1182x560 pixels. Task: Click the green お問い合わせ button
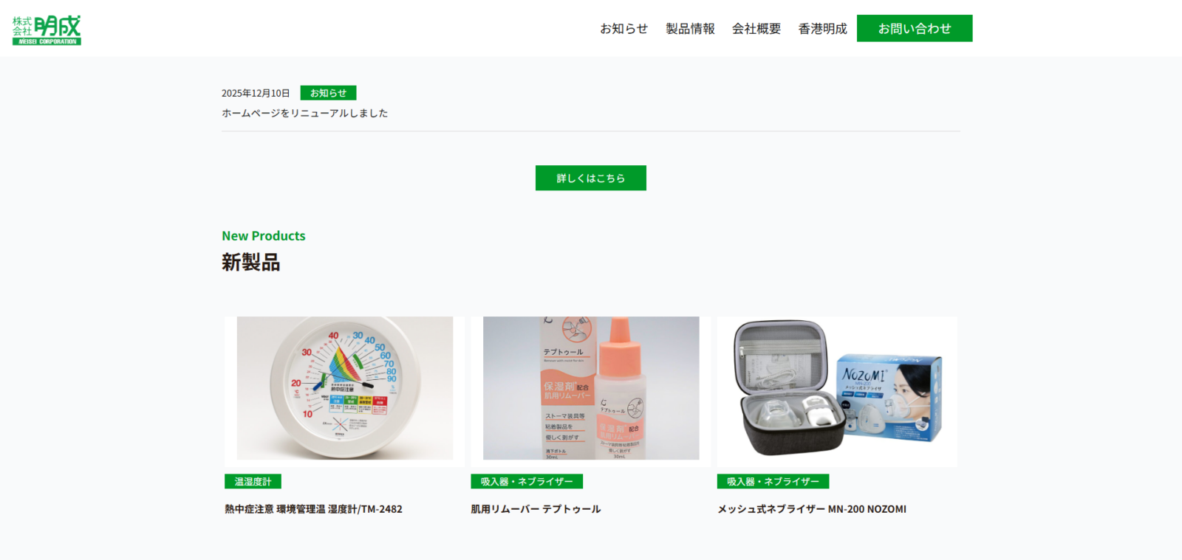(915, 28)
